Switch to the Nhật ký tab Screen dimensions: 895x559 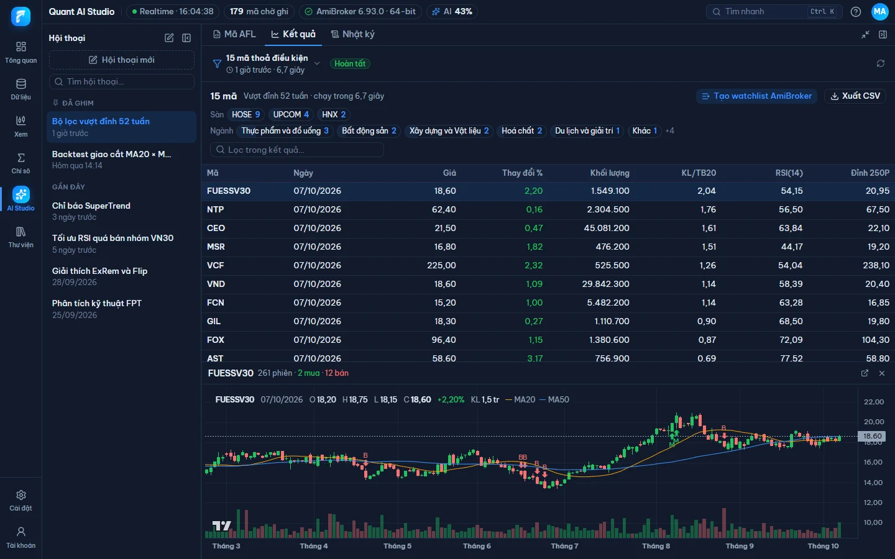[352, 34]
